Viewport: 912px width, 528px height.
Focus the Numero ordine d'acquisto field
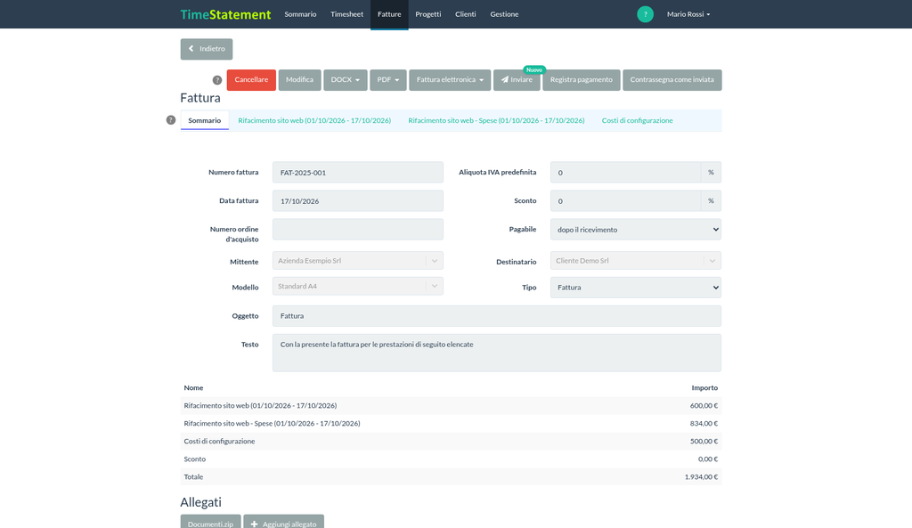pyautogui.click(x=358, y=229)
